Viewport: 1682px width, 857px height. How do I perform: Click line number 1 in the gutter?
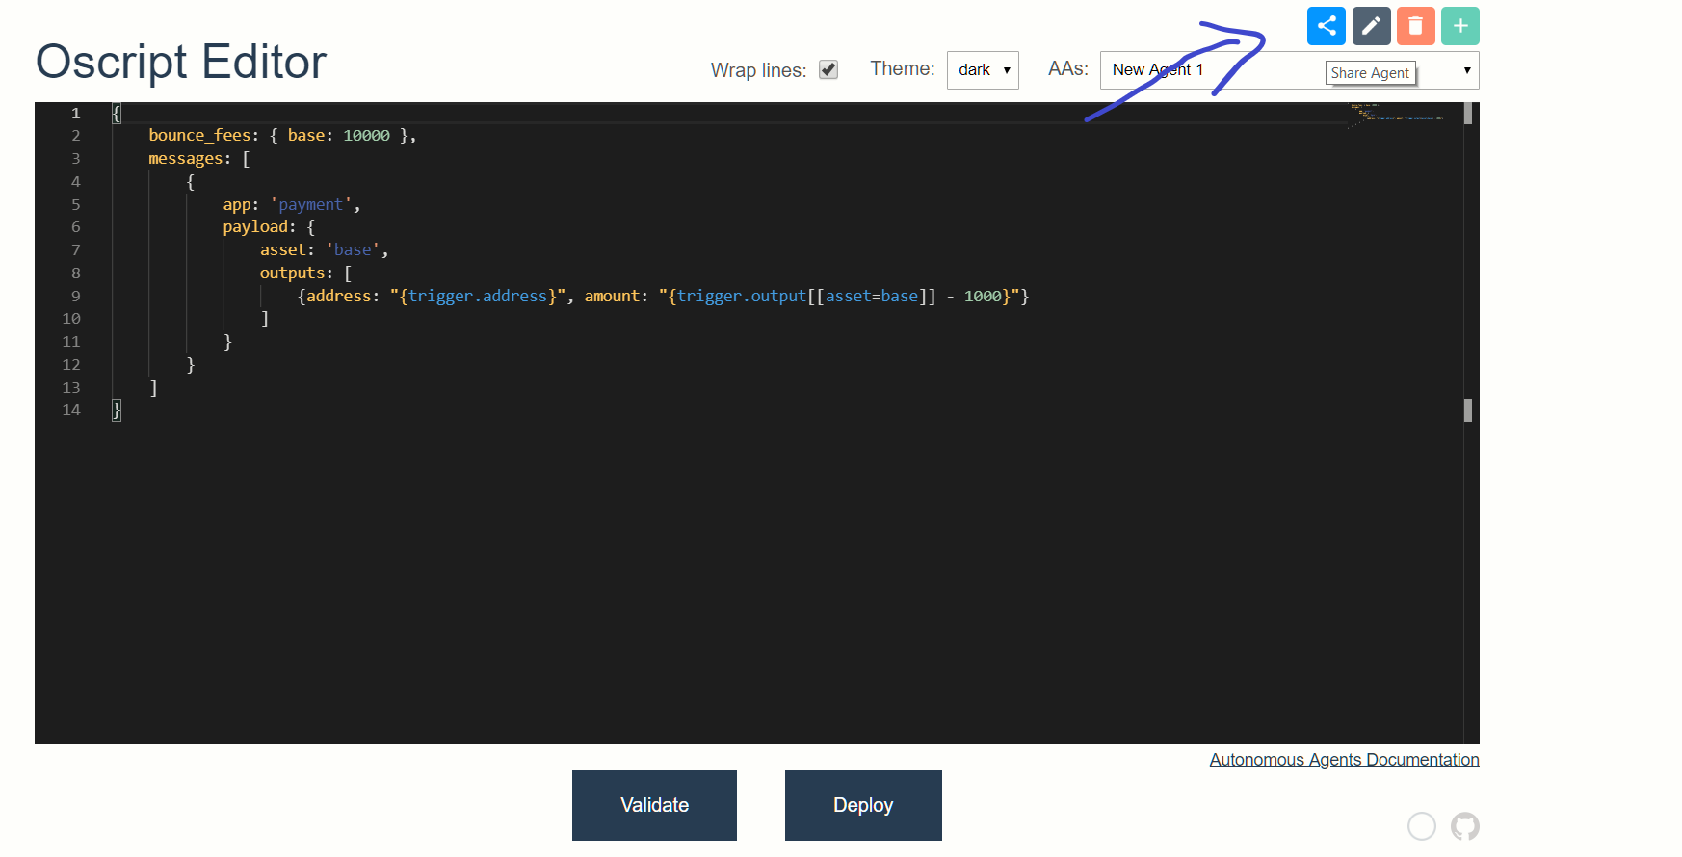click(x=76, y=114)
